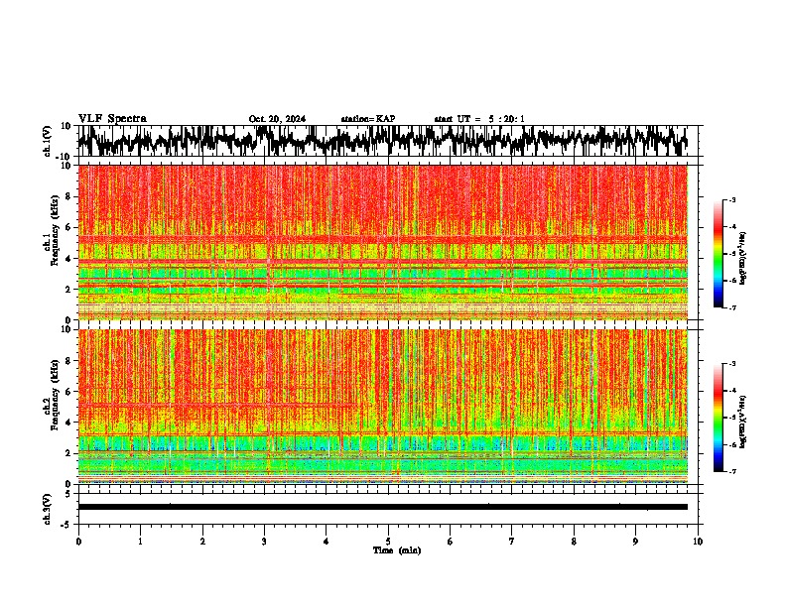Click the black ch.3 voltage bar
The height and width of the screenshot is (607, 786).
382,507
